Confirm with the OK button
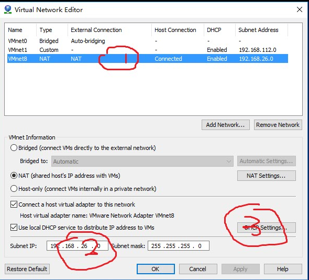This screenshot has width=309, height=280. (156, 269)
